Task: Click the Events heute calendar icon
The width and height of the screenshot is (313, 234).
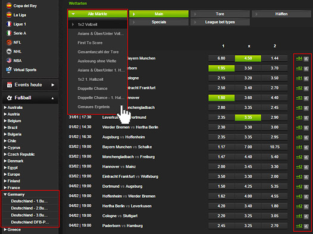Action: (9, 85)
